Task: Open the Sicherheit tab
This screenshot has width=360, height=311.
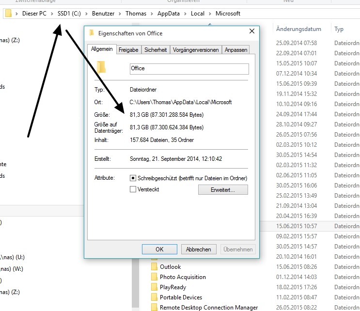Action: 156,49
